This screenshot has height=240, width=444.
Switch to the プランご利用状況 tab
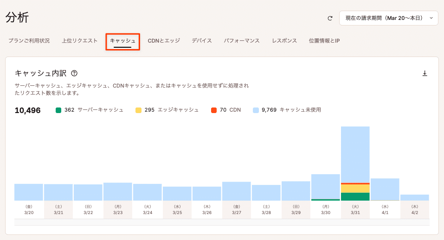[x=29, y=41]
